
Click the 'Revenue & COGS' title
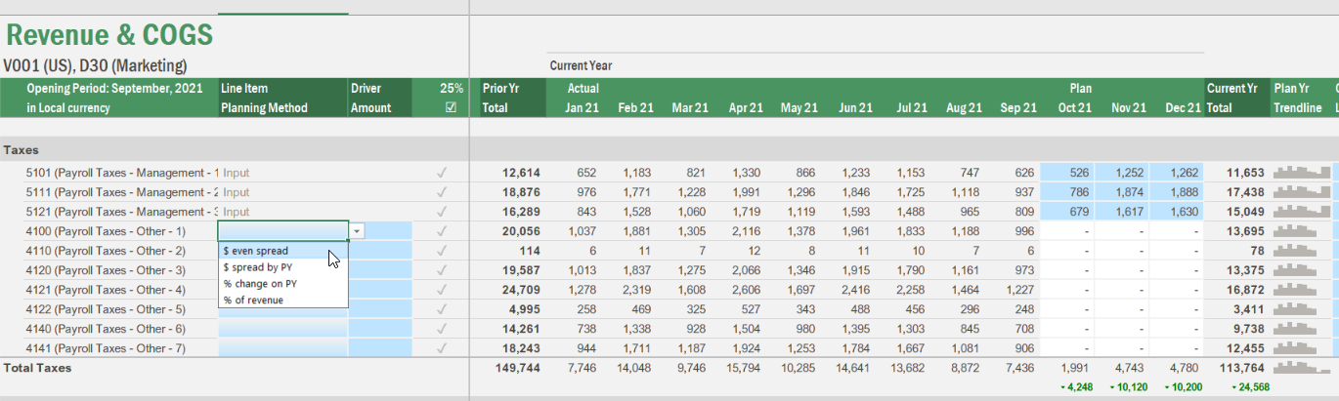point(108,36)
